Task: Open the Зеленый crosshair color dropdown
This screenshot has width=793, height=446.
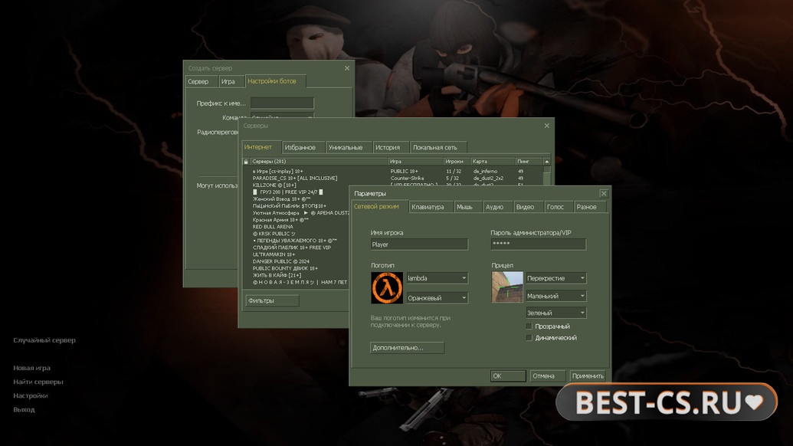Action: pyautogui.click(x=555, y=313)
